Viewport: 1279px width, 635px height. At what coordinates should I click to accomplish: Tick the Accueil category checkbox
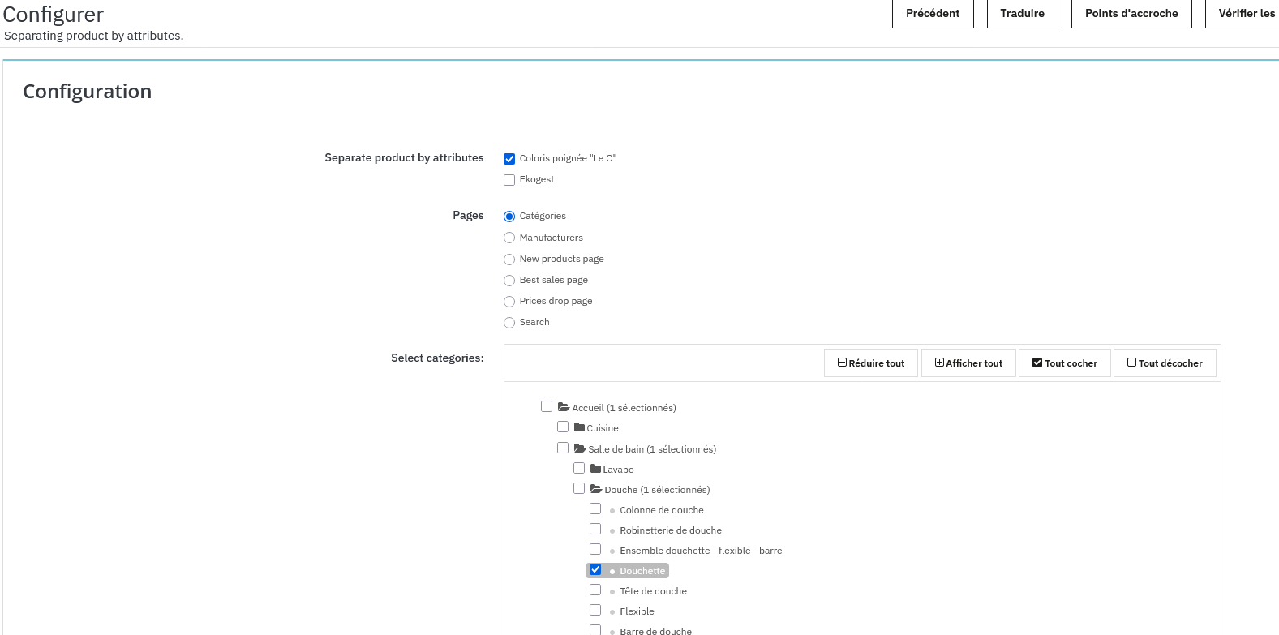point(547,406)
